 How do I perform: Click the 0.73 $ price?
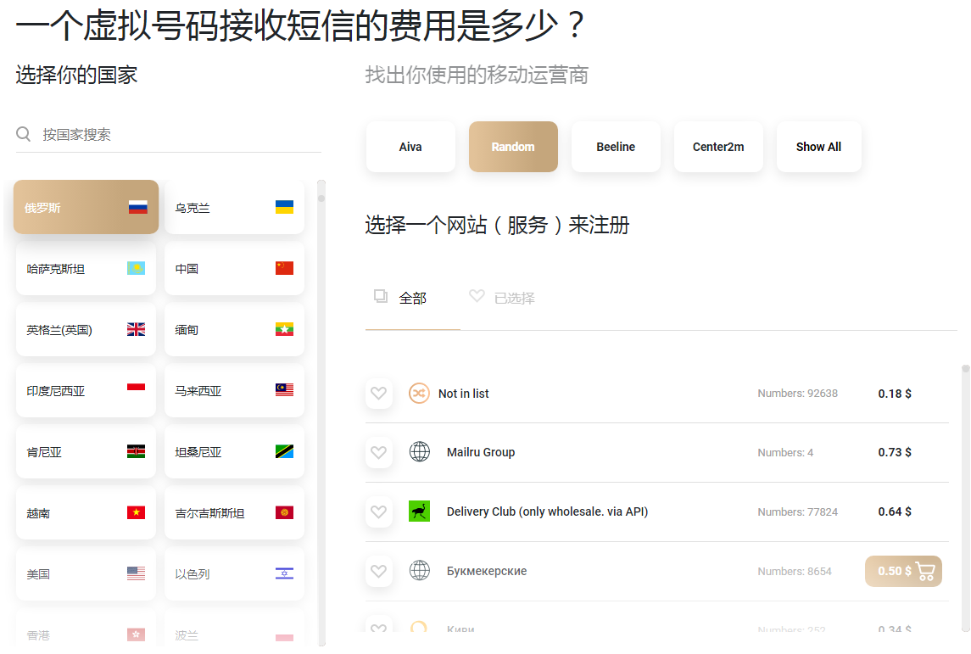point(895,453)
